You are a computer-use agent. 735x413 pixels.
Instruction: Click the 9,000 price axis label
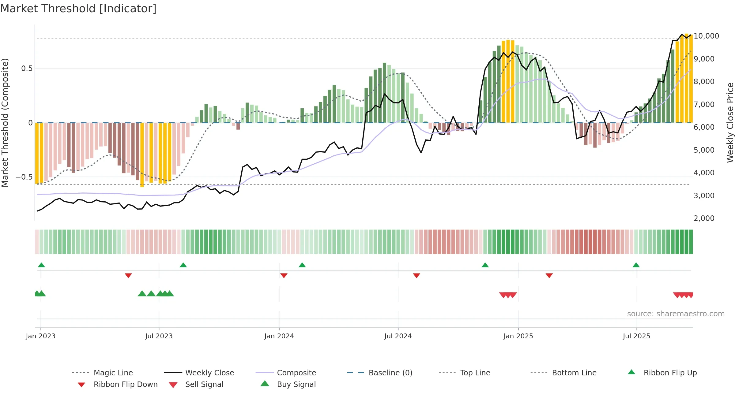point(704,59)
